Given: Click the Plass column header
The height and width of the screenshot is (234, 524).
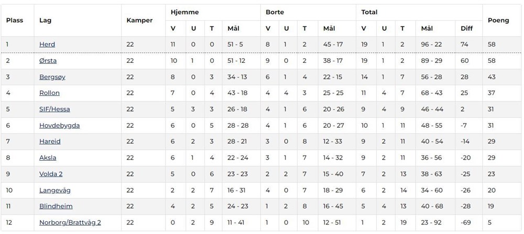Looking at the screenshot, I should coord(15,20).
